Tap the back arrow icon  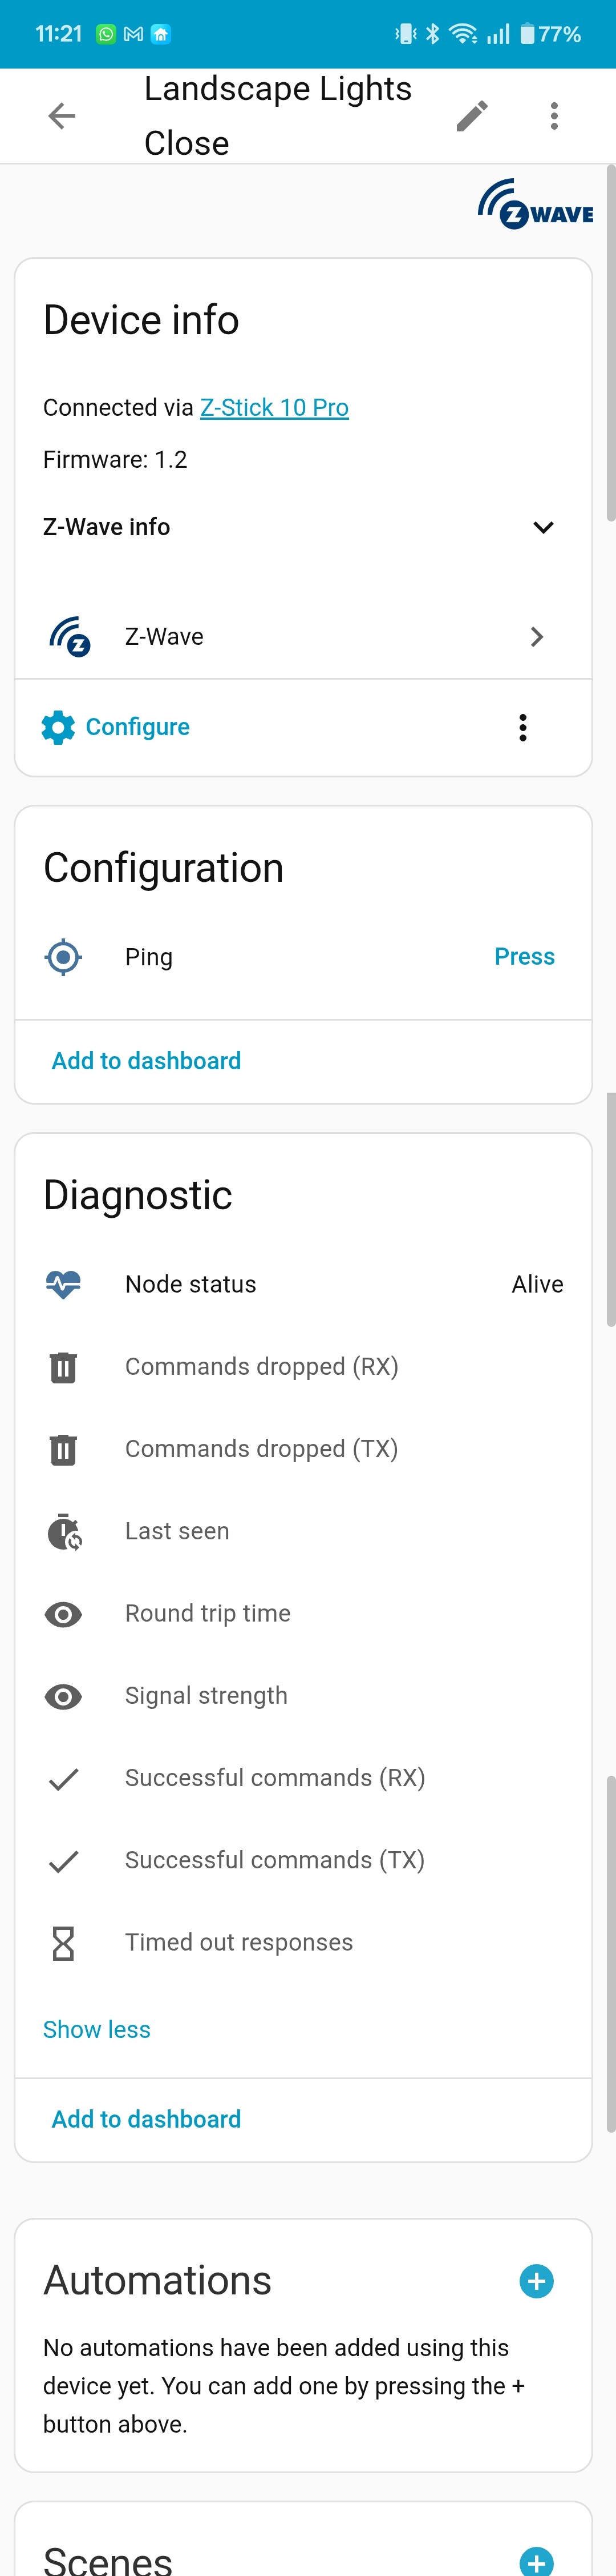pyautogui.click(x=62, y=116)
